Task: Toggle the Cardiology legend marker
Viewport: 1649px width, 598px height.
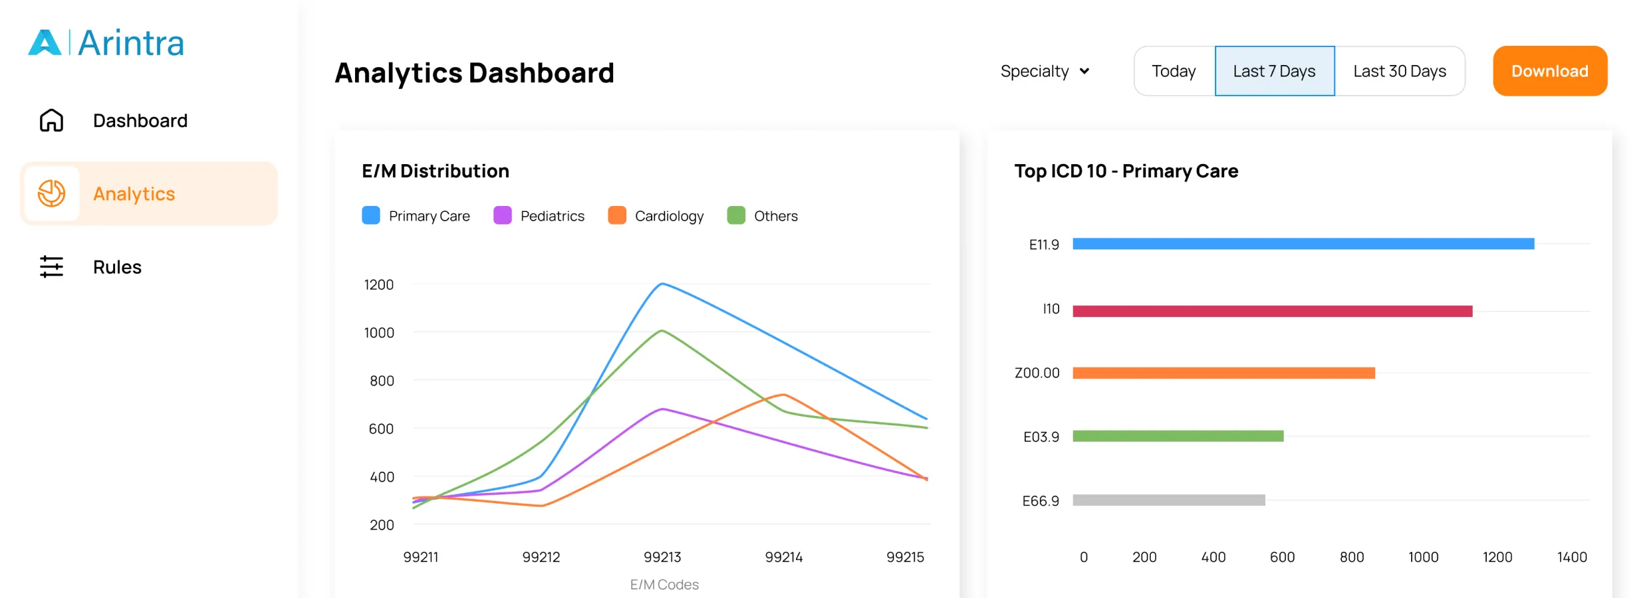Action: pyautogui.click(x=616, y=215)
